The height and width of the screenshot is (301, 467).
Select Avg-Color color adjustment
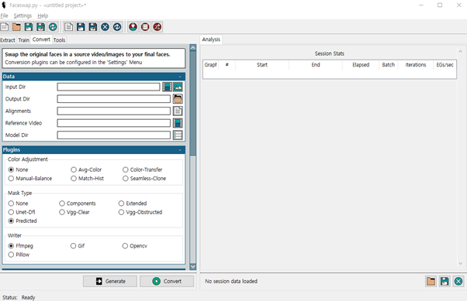[x=86, y=169]
